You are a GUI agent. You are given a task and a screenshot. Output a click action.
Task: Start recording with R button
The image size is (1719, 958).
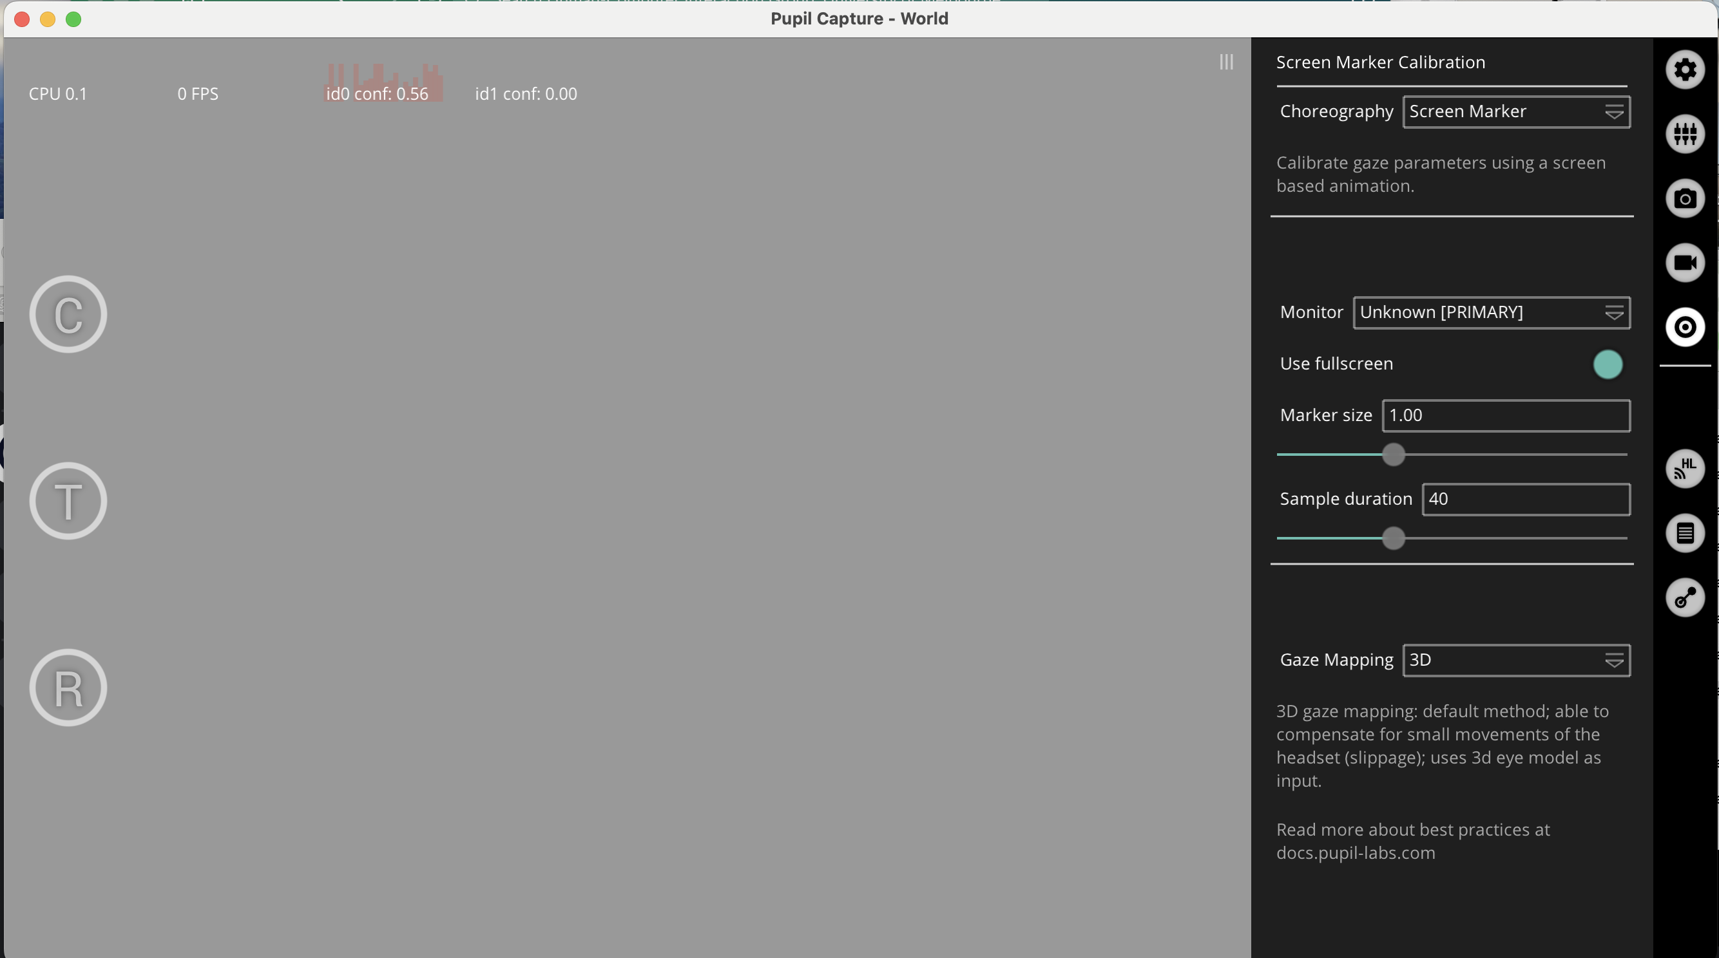coord(68,688)
